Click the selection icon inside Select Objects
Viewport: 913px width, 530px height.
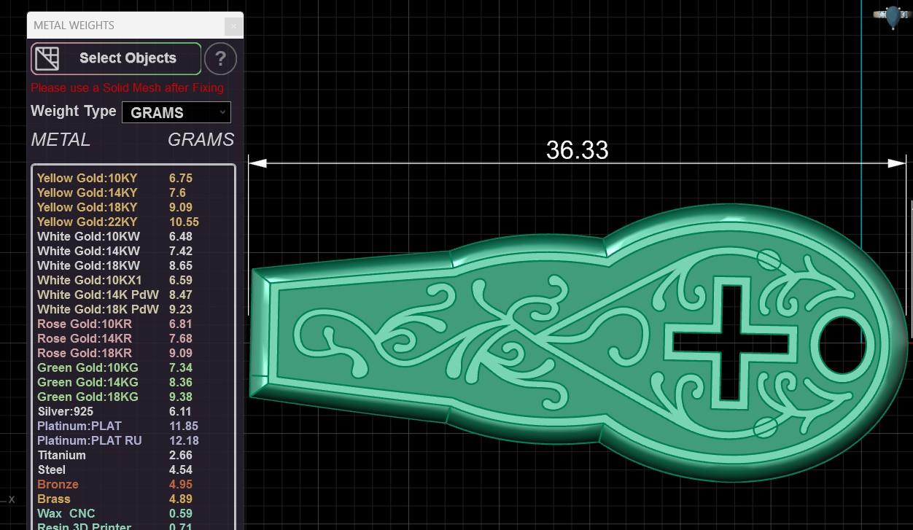tap(47, 58)
